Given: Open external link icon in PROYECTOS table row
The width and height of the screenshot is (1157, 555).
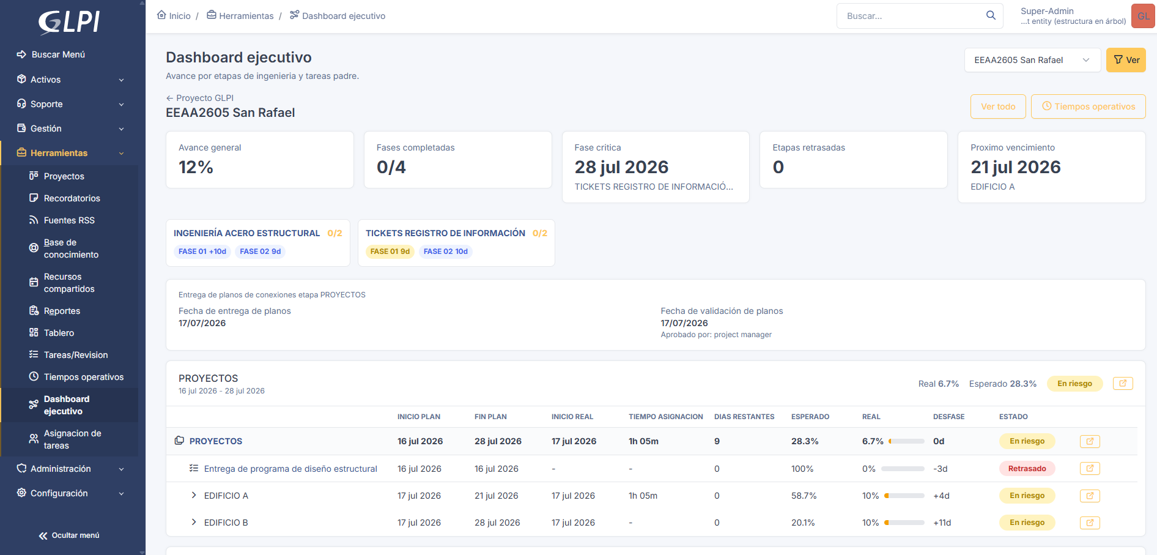Looking at the screenshot, I should pos(1090,441).
